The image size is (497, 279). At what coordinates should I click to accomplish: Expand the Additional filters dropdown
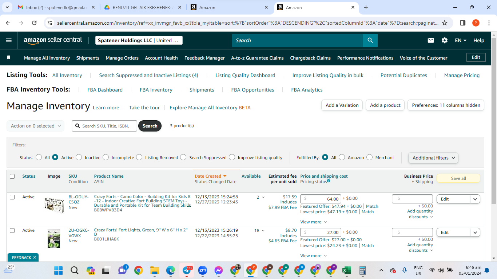[433, 158]
